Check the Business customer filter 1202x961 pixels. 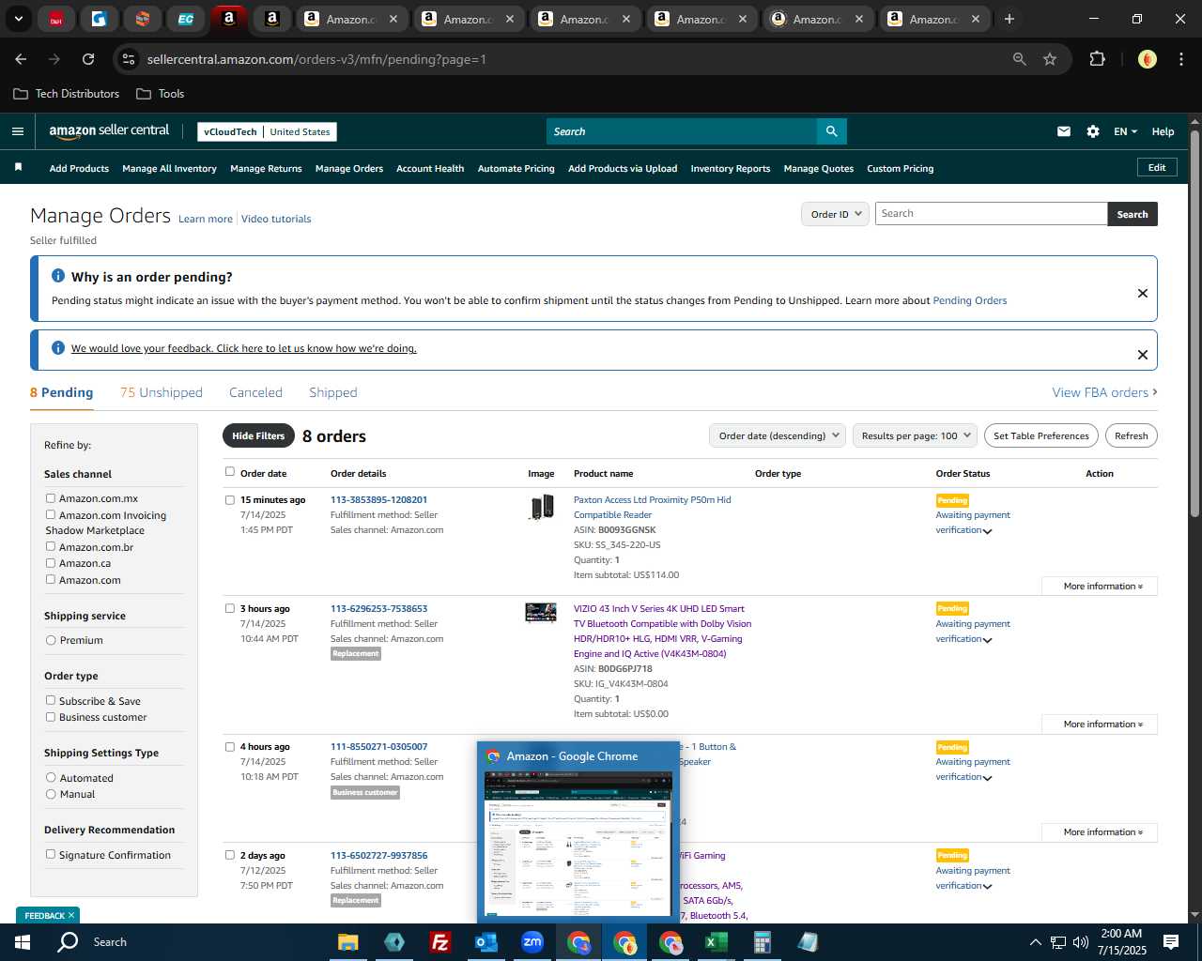click(51, 717)
